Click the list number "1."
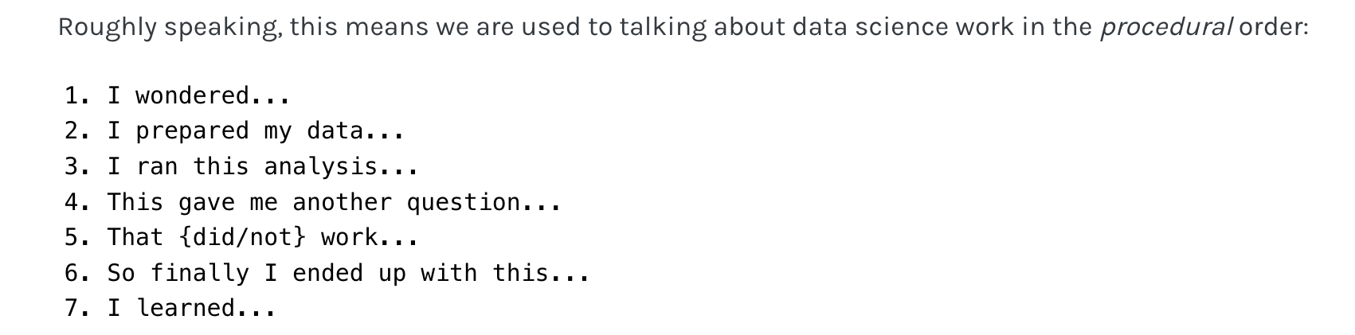Screen dimensions: 1355x335 pyautogui.click(x=77, y=95)
